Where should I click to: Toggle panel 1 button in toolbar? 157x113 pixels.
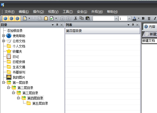point(6,18)
